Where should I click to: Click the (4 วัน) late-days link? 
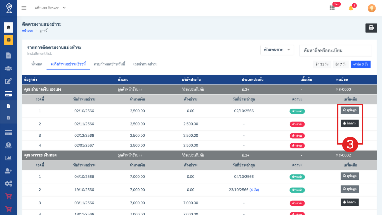coord(254,190)
